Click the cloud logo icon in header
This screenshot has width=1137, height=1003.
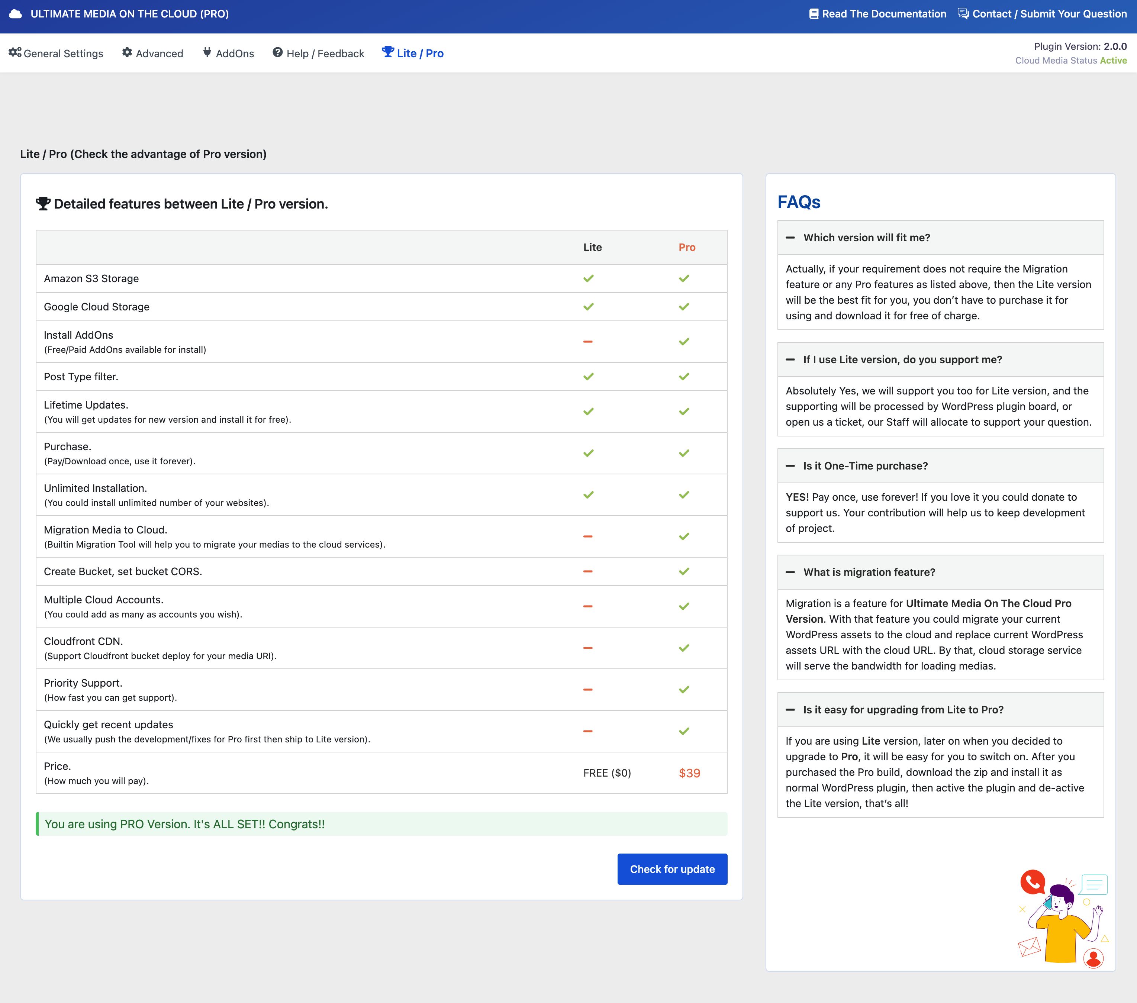point(16,14)
